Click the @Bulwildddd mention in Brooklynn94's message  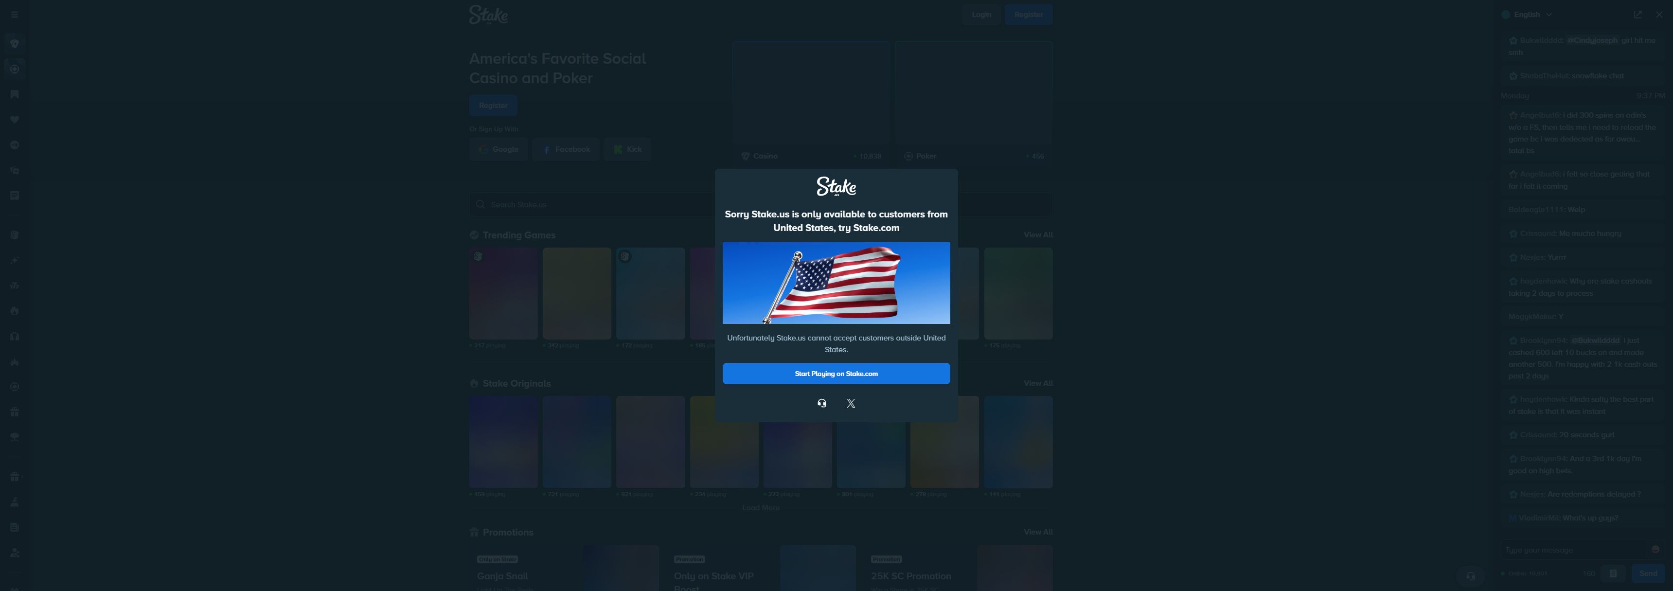pyautogui.click(x=1595, y=340)
